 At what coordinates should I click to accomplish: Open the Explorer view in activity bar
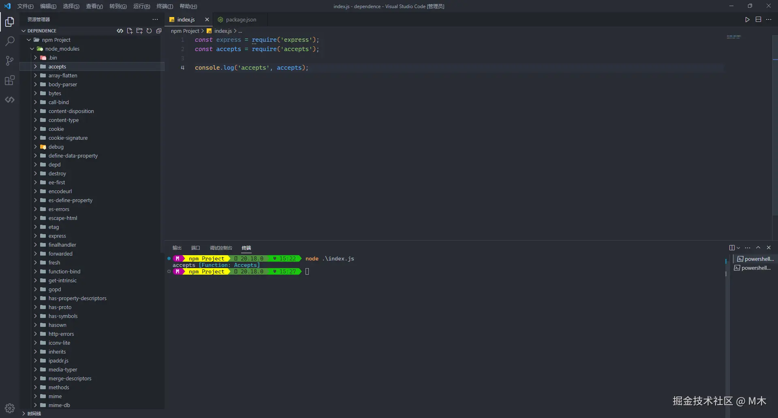[10, 21]
